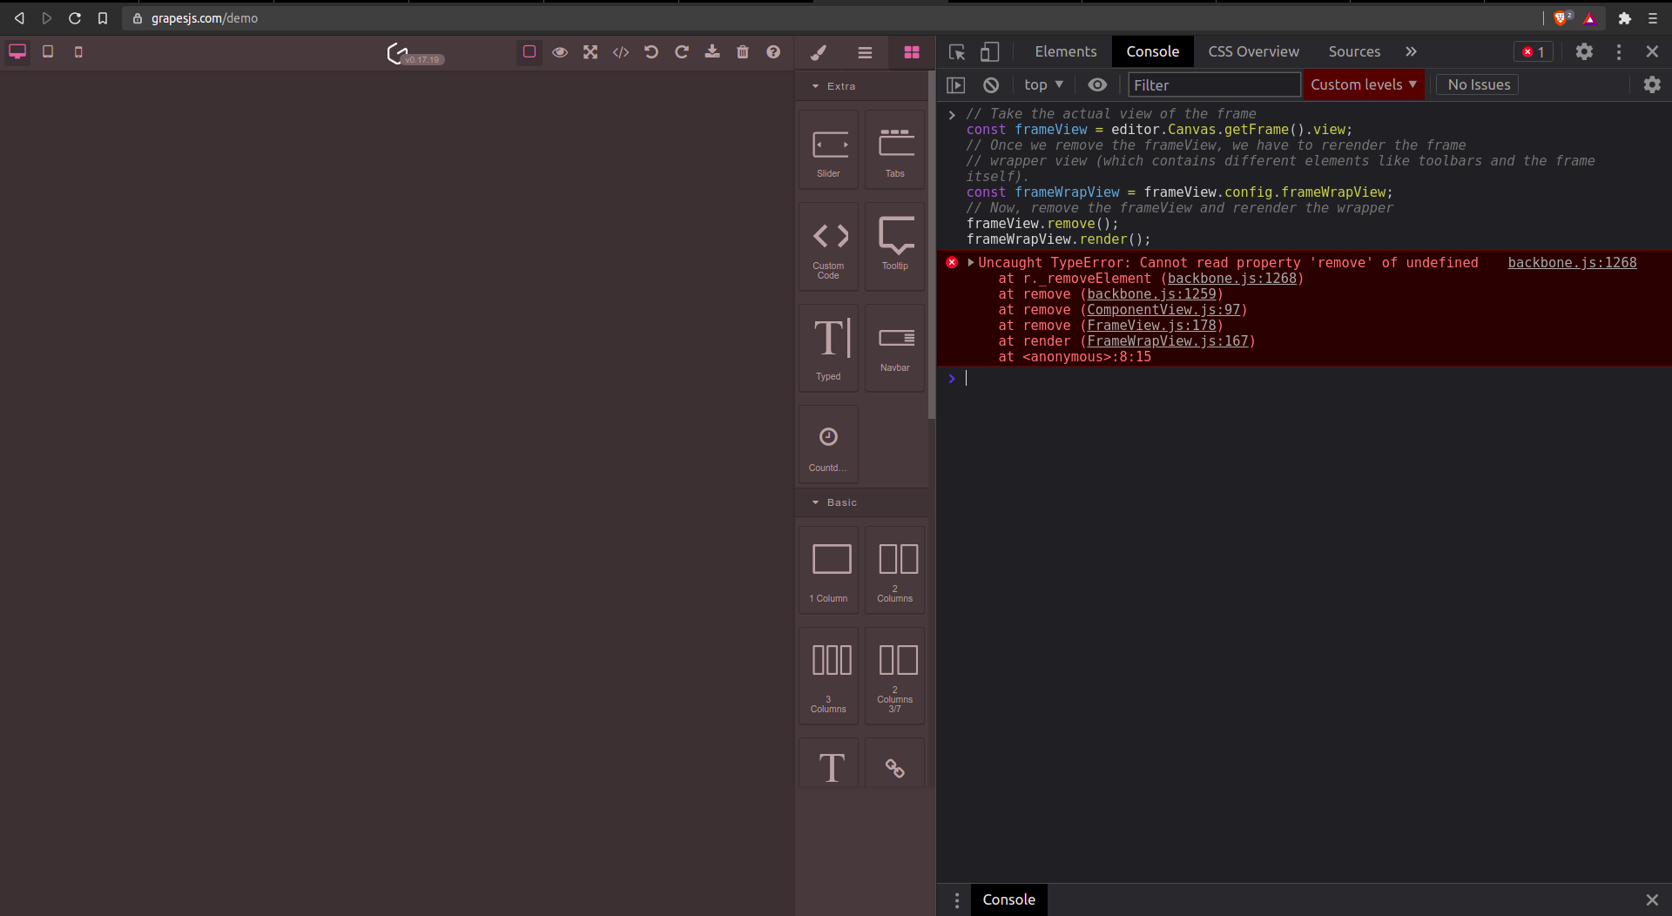This screenshot has height=916, width=1672.
Task: Toggle fullscreen mode in GrapesJS
Action: (x=590, y=52)
